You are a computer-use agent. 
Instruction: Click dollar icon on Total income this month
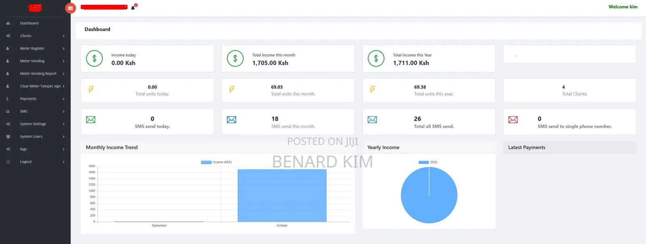[x=235, y=59]
